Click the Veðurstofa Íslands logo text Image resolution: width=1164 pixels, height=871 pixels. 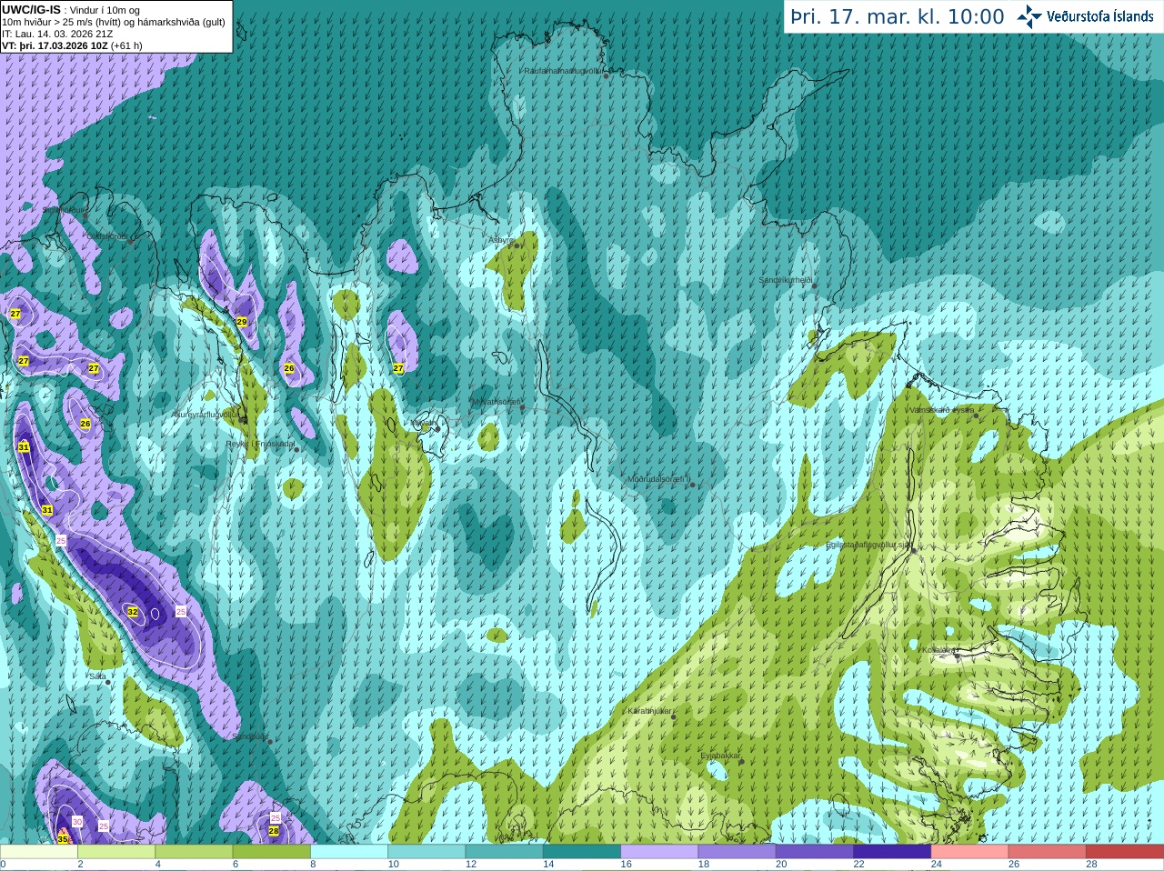1100,16
